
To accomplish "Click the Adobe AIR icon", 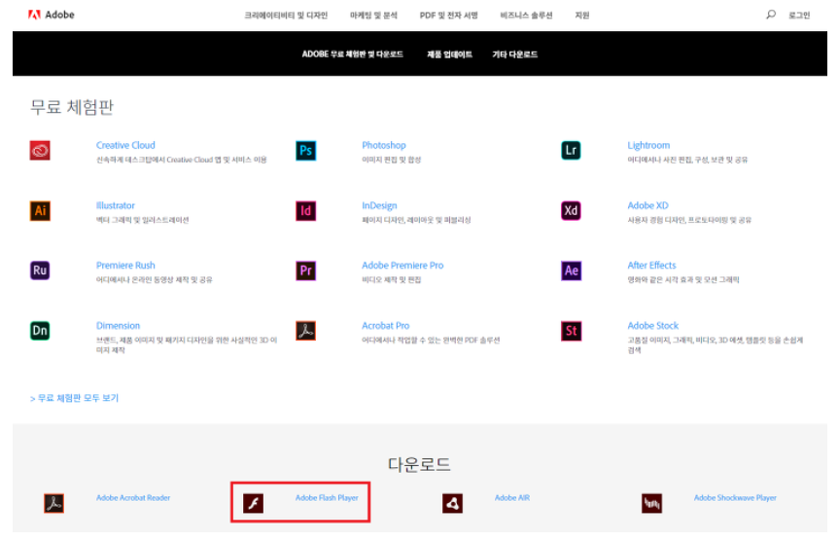I will pyautogui.click(x=453, y=504).
